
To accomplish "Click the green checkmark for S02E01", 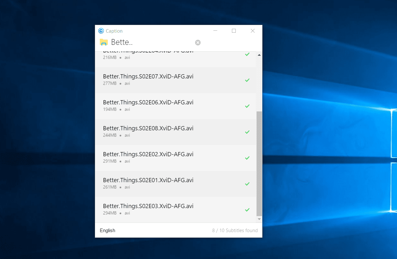I will tap(247, 184).
